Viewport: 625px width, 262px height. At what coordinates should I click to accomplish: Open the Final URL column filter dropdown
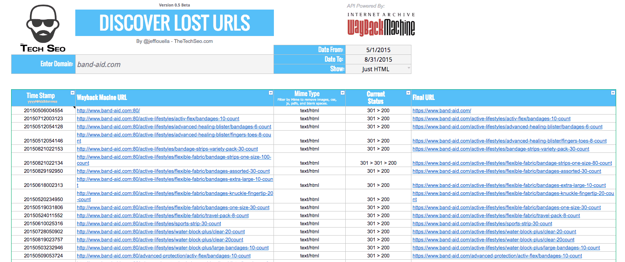click(613, 93)
